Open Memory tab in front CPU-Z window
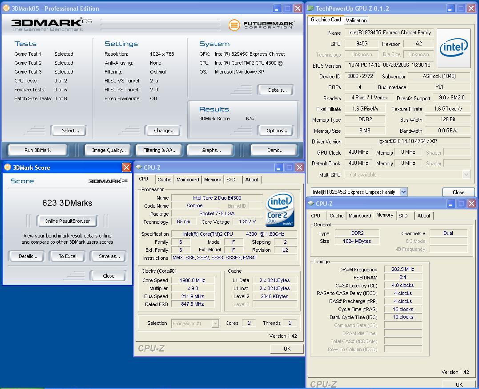 (x=213, y=180)
